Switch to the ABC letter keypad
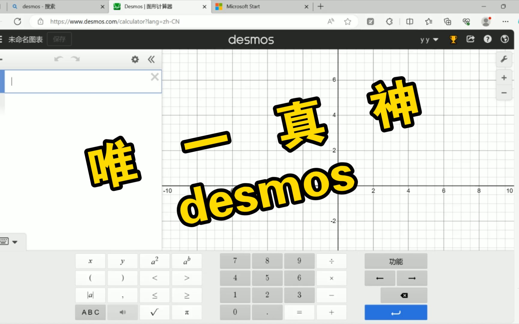The height and width of the screenshot is (324, 519). tap(90, 312)
